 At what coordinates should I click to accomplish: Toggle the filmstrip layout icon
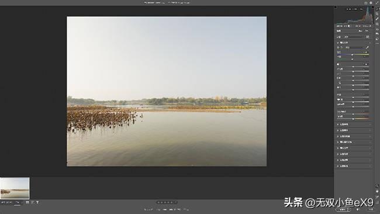[x=27, y=202]
